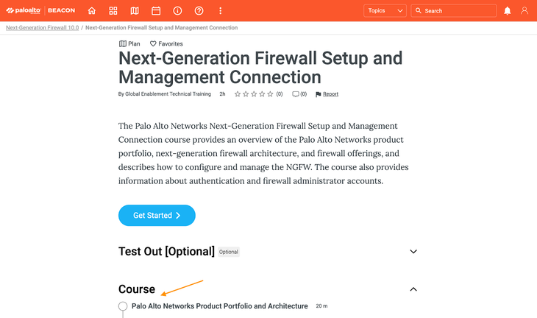
Task: Click the Global Enablement Technical Training author text
Action: (168, 94)
